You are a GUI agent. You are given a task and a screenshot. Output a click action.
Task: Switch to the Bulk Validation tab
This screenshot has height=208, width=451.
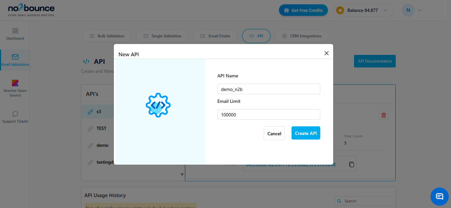pyautogui.click(x=107, y=36)
